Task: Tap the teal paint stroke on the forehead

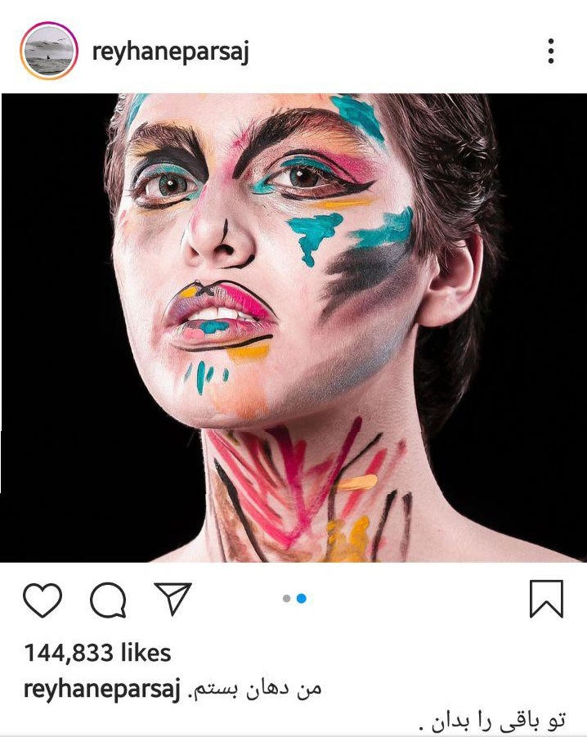Action: (x=357, y=115)
